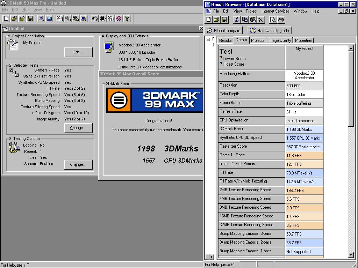Click the round 3DMark logo toolbar icon

(103, 18)
